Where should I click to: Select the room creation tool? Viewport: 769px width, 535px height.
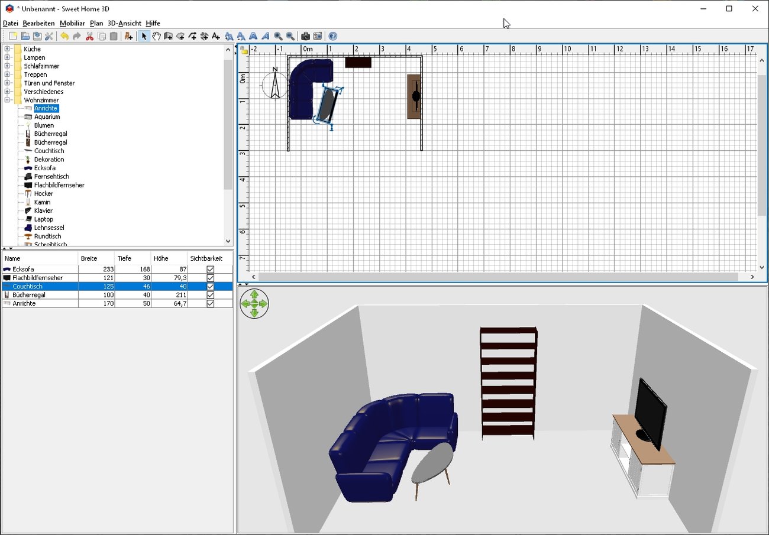(x=180, y=35)
